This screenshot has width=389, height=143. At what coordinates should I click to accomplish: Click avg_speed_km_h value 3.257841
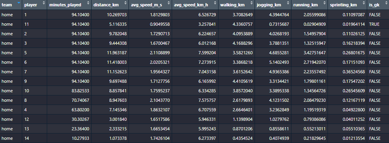tap(207, 24)
